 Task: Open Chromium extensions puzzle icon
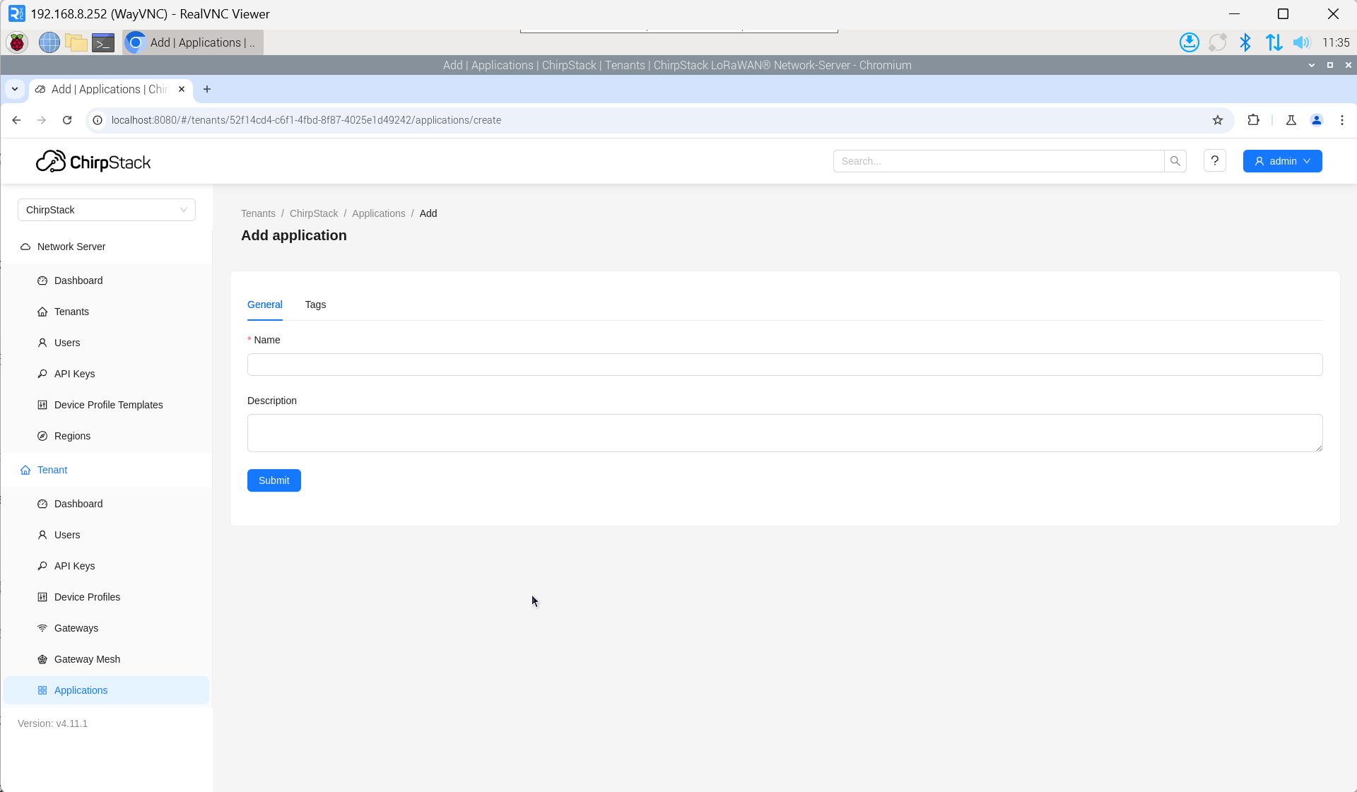pyautogui.click(x=1253, y=120)
